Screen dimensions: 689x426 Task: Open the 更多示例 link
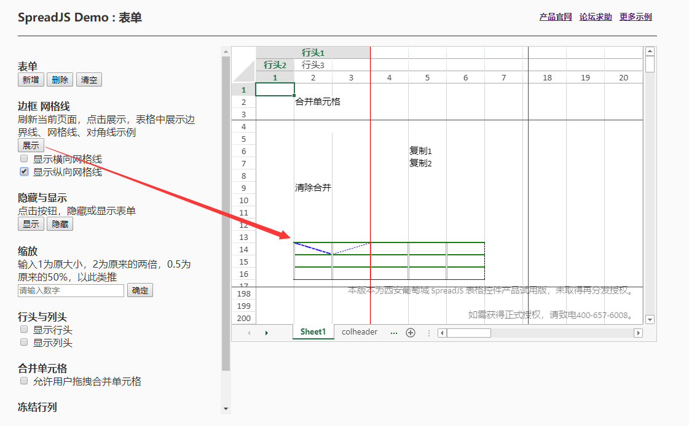[636, 17]
